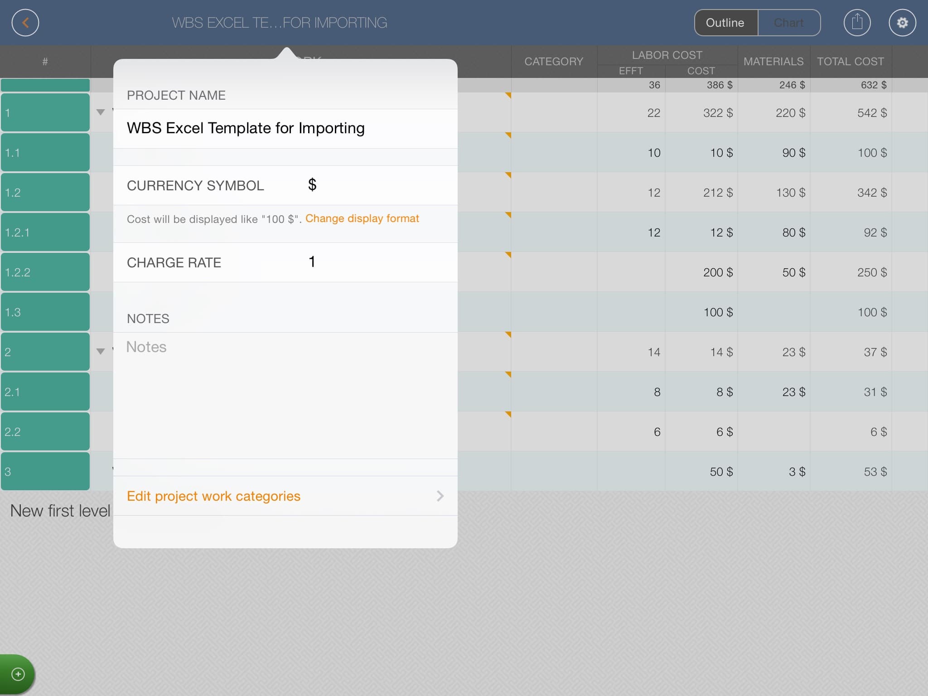This screenshot has height=696, width=928.
Task: Edit the charge rate value
Action: coord(312,262)
